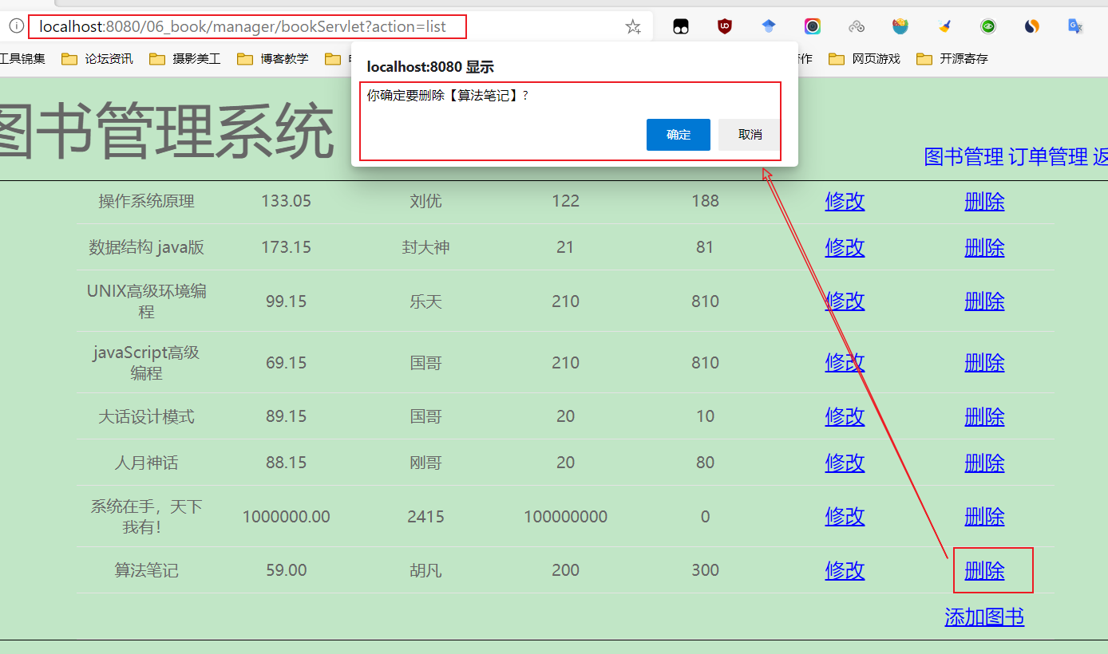1108x654 pixels.
Task: Confirm deletion with the 确定 button
Action: click(x=679, y=135)
